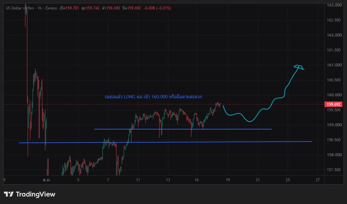Click the open value 159.701

click(x=72, y=8)
